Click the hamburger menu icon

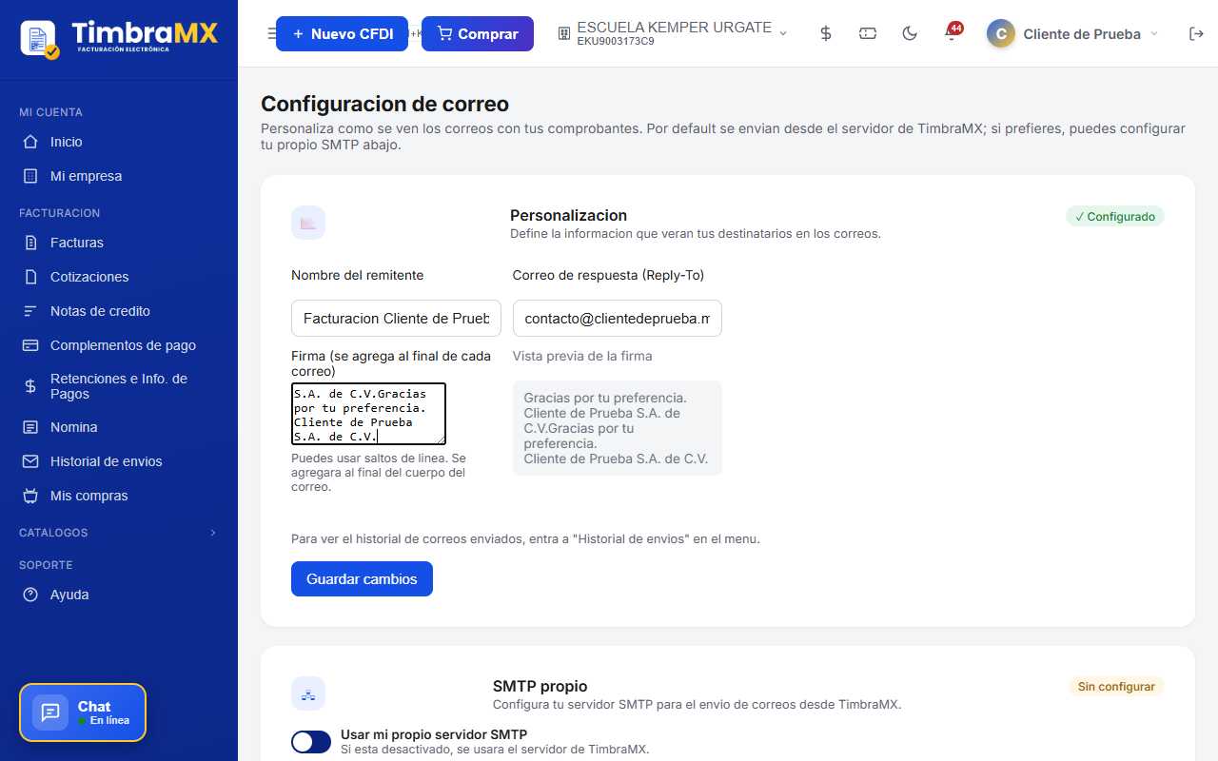click(272, 33)
